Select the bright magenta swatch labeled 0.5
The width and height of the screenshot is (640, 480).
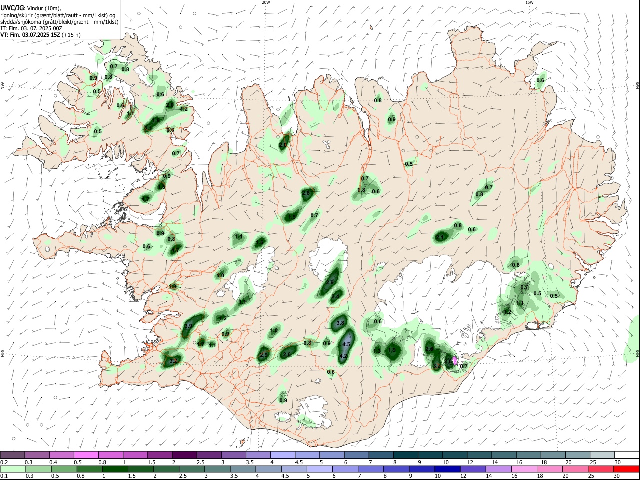click(86, 455)
